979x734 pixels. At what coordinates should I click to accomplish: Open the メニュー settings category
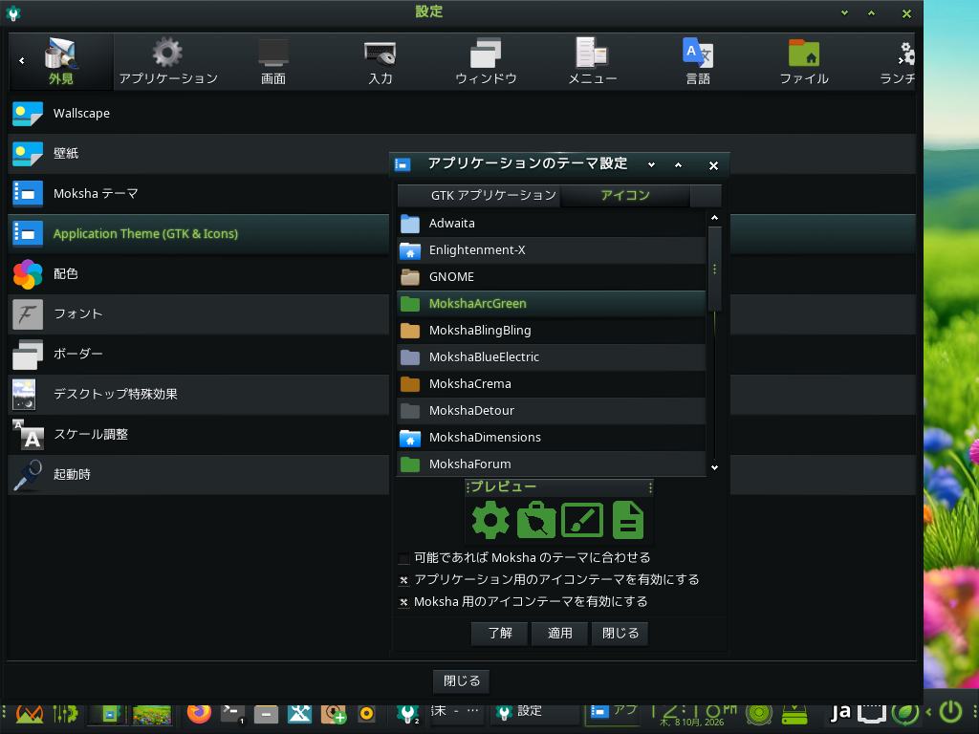[x=592, y=61]
